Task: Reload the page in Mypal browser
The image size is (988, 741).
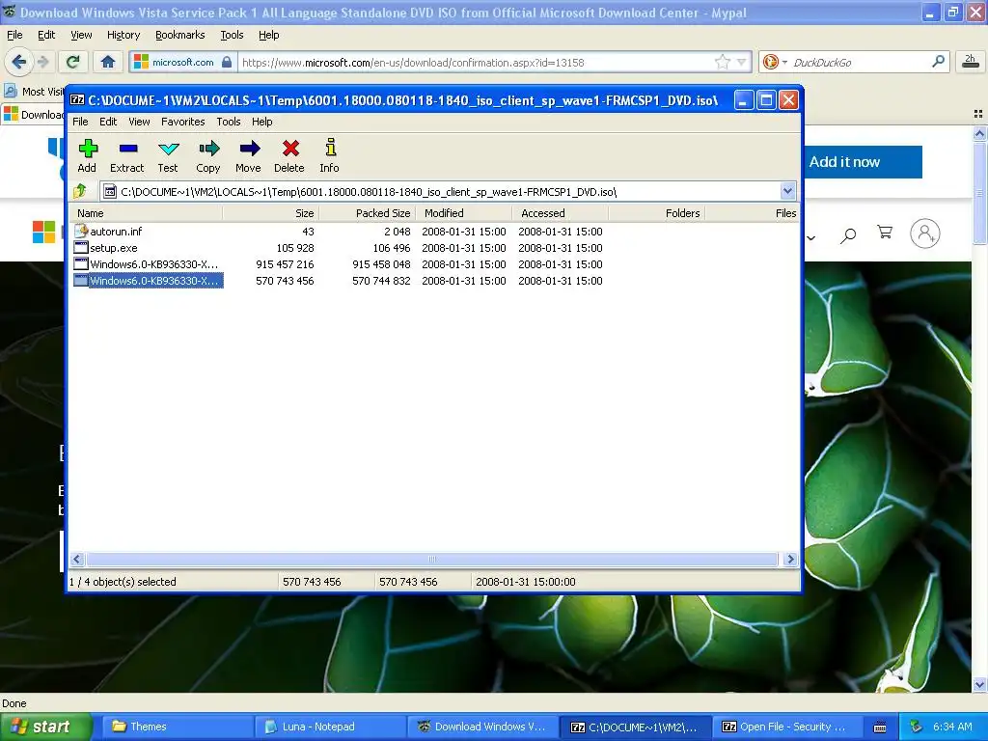Action: (x=73, y=62)
